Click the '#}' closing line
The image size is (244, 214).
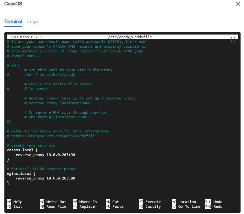(x=9, y=122)
